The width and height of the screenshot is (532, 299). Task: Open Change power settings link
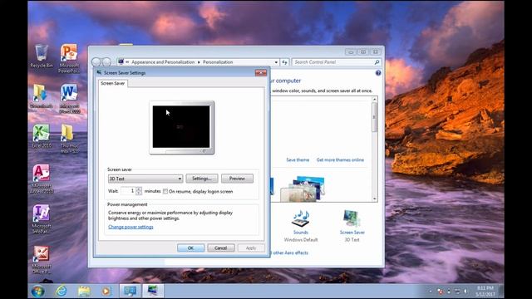point(131,227)
